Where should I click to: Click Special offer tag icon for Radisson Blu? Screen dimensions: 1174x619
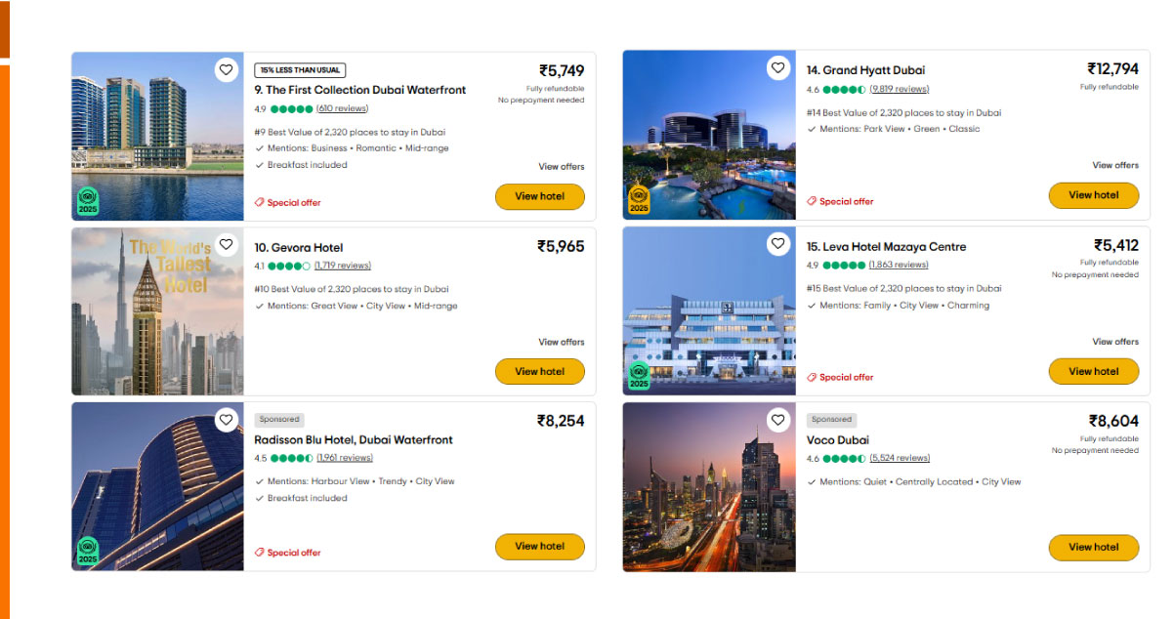(x=260, y=553)
